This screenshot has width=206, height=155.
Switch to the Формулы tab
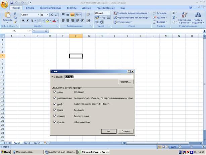click(x=71, y=8)
